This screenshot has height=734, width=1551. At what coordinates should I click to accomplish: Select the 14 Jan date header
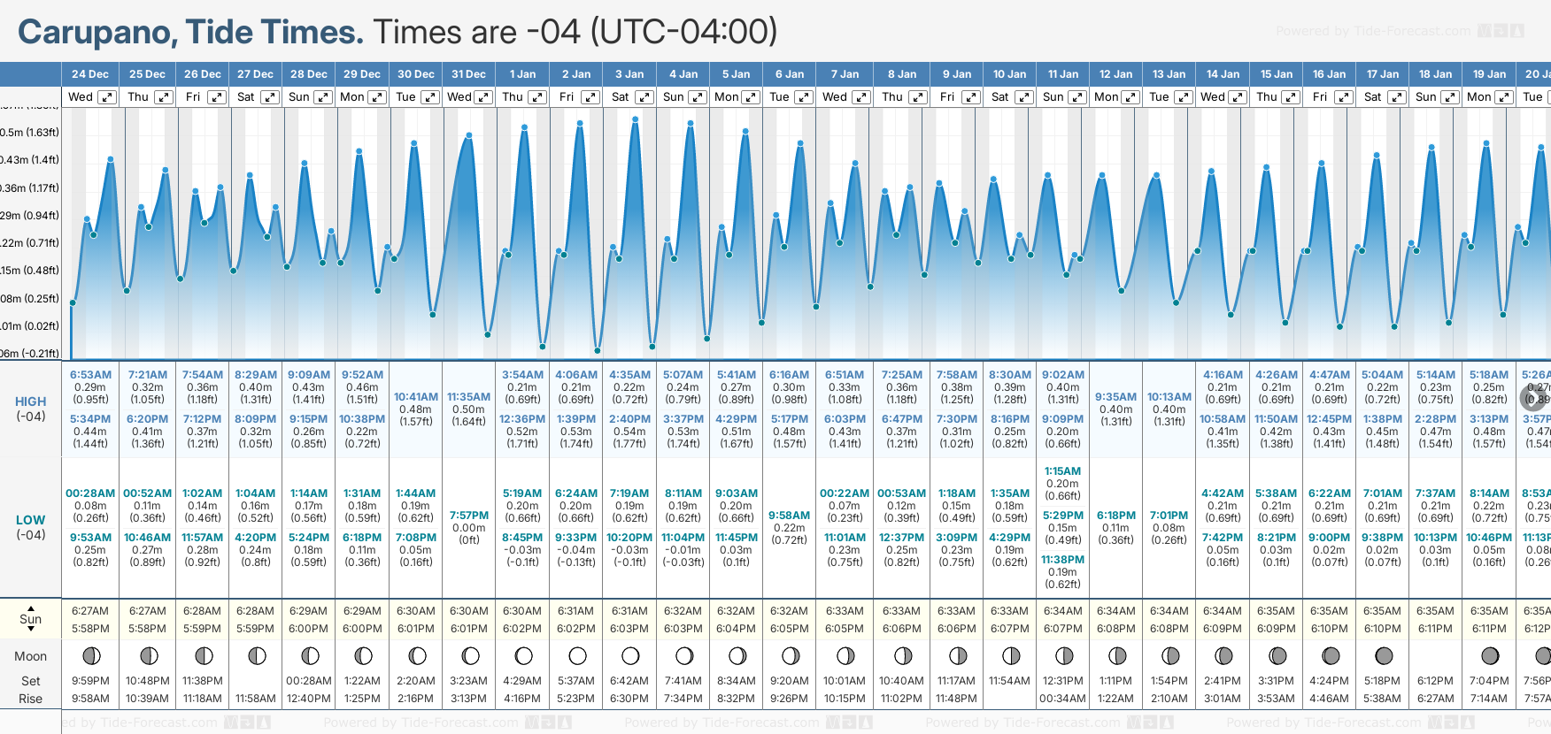click(1223, 74)
